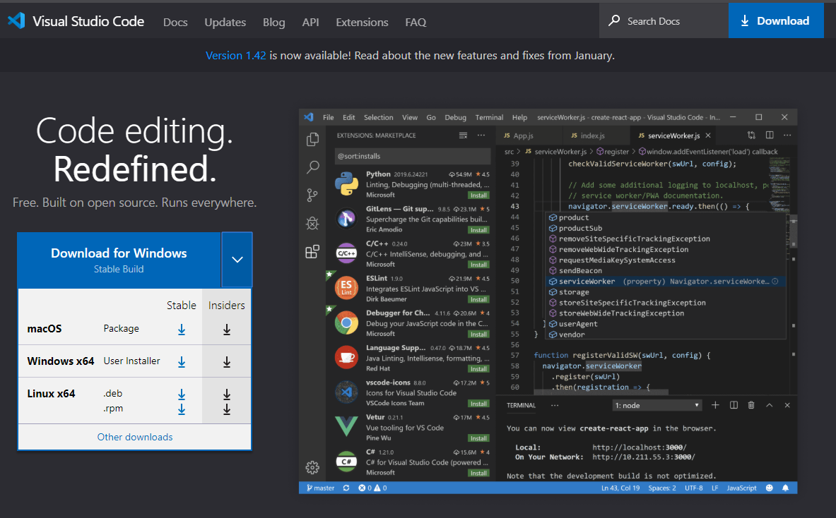Click 'Spaces: 2' in status bar

pos(662,488)
